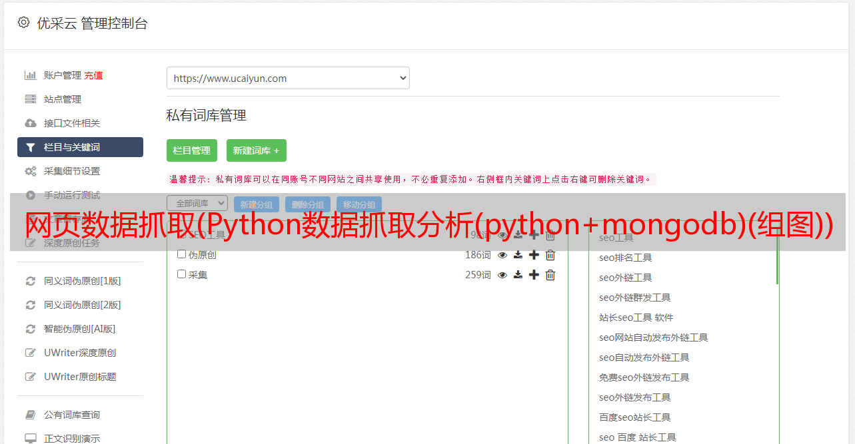The image size is (855, 444).
Task: Click the 新建分组 button
Action: pos(257,205)
